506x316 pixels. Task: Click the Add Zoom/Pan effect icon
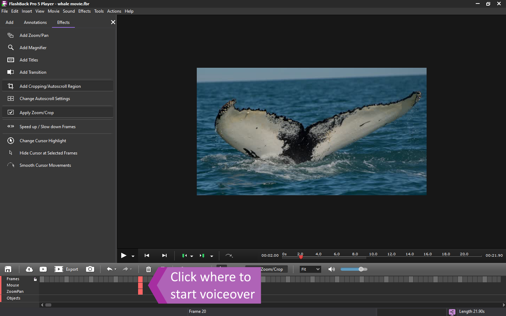(11, 35)
